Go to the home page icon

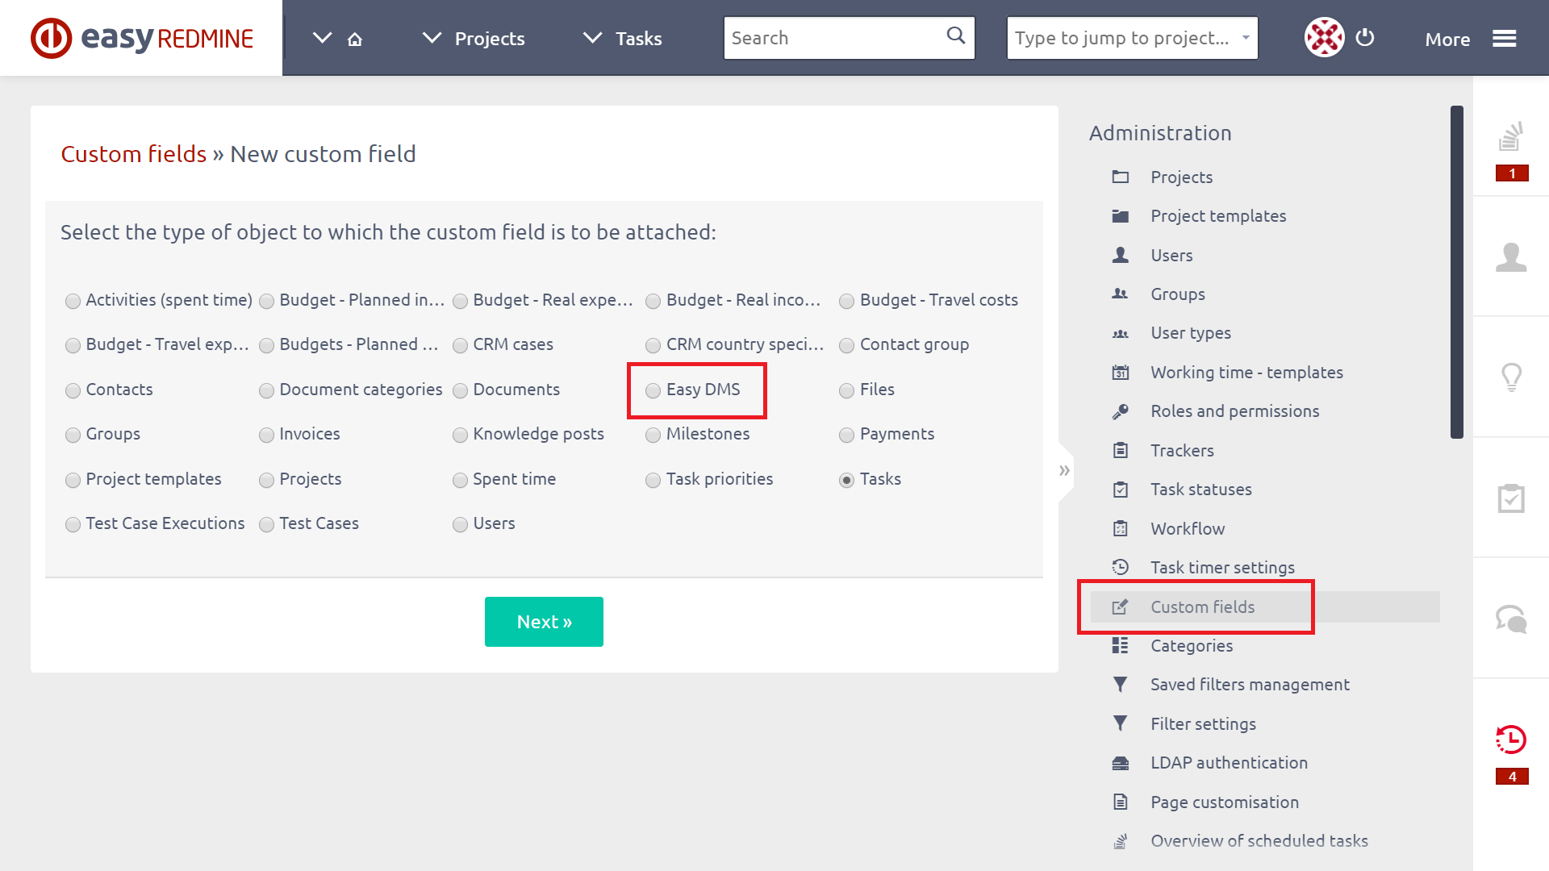tap(355, 39)
